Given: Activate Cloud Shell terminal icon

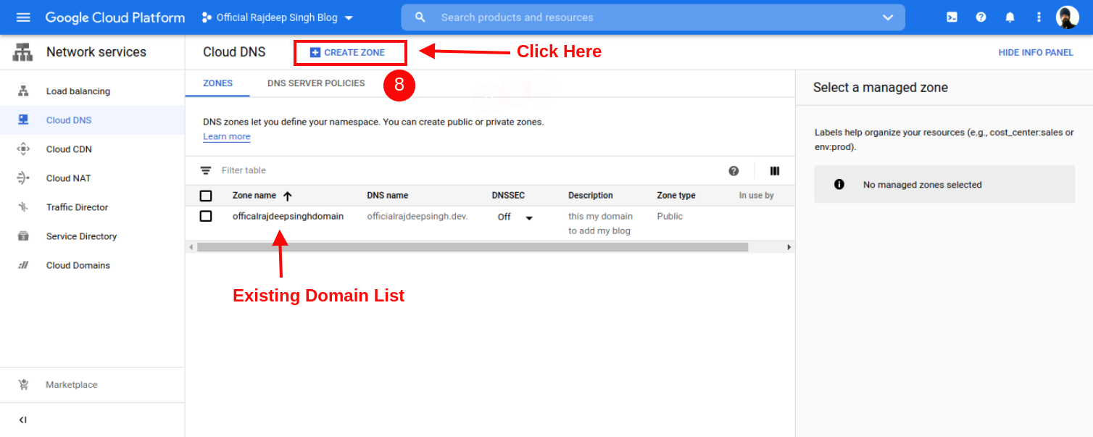Looking at the screenshot, I should coord(952,17).
